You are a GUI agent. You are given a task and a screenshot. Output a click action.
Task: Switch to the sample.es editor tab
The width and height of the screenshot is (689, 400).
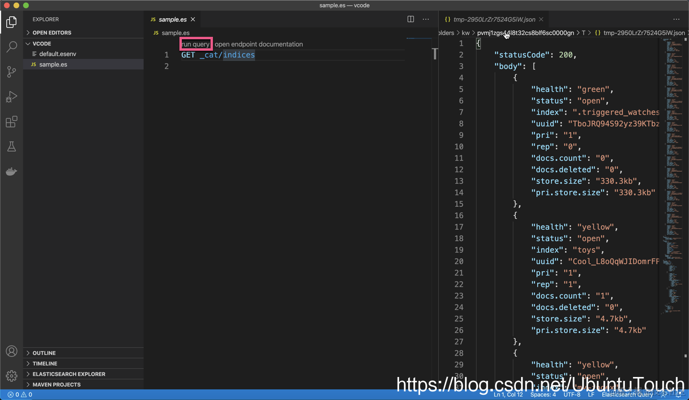tap(172, 20)
